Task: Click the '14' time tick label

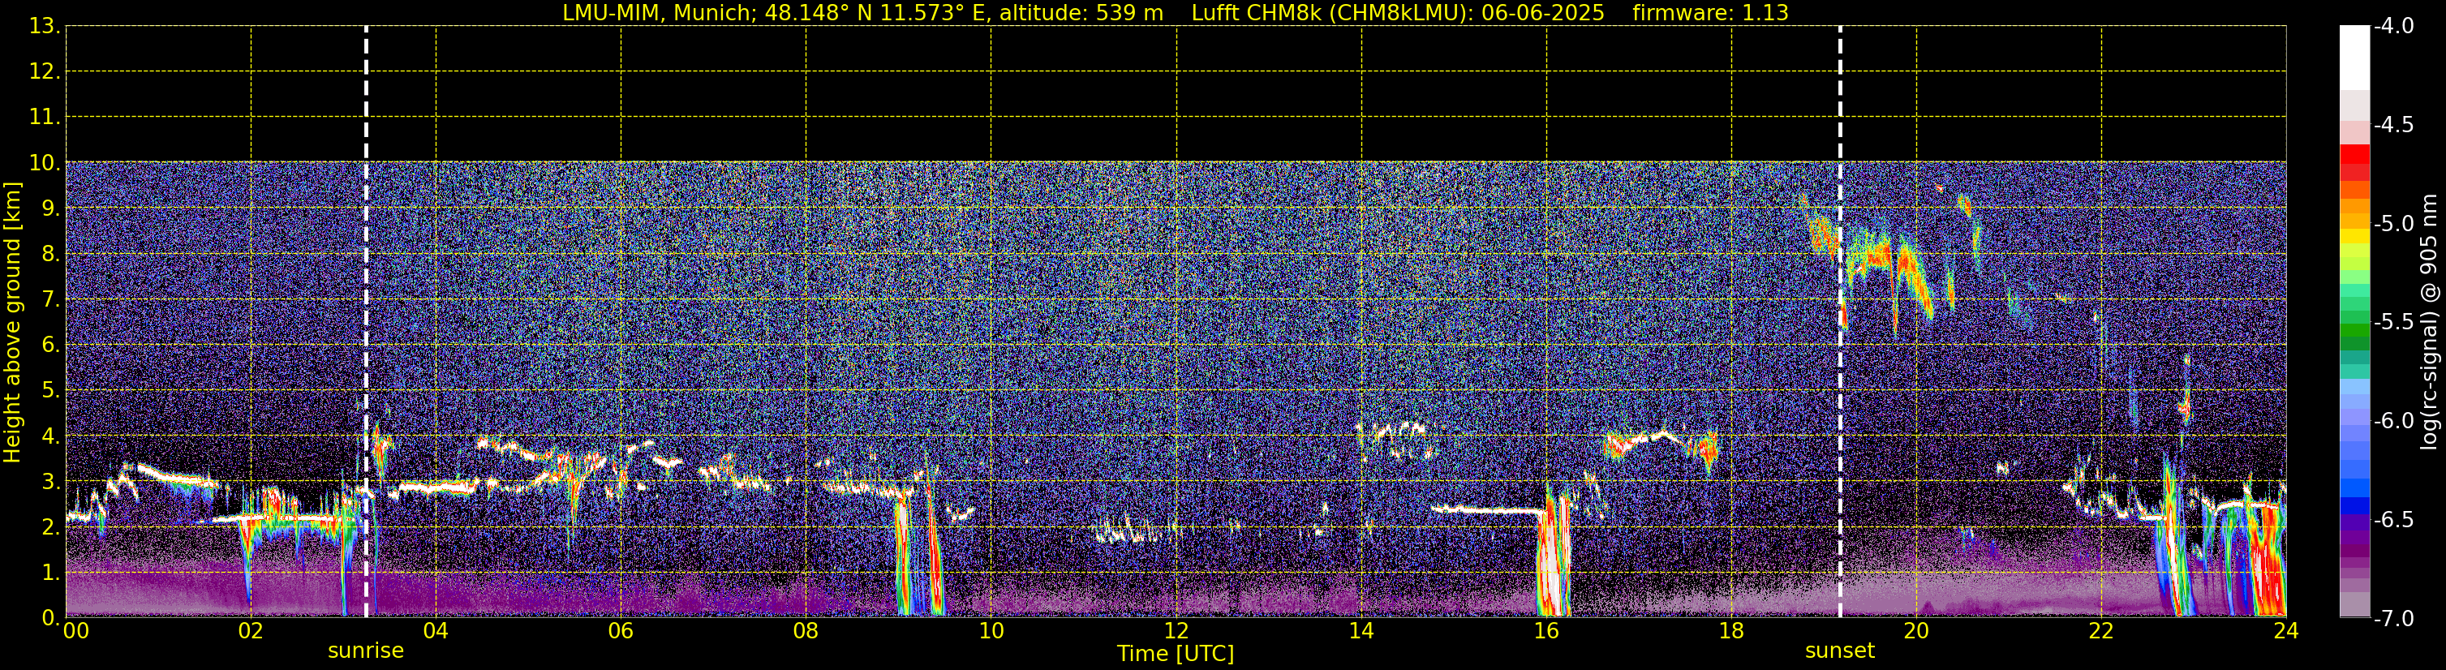Action: [1361, 631]
